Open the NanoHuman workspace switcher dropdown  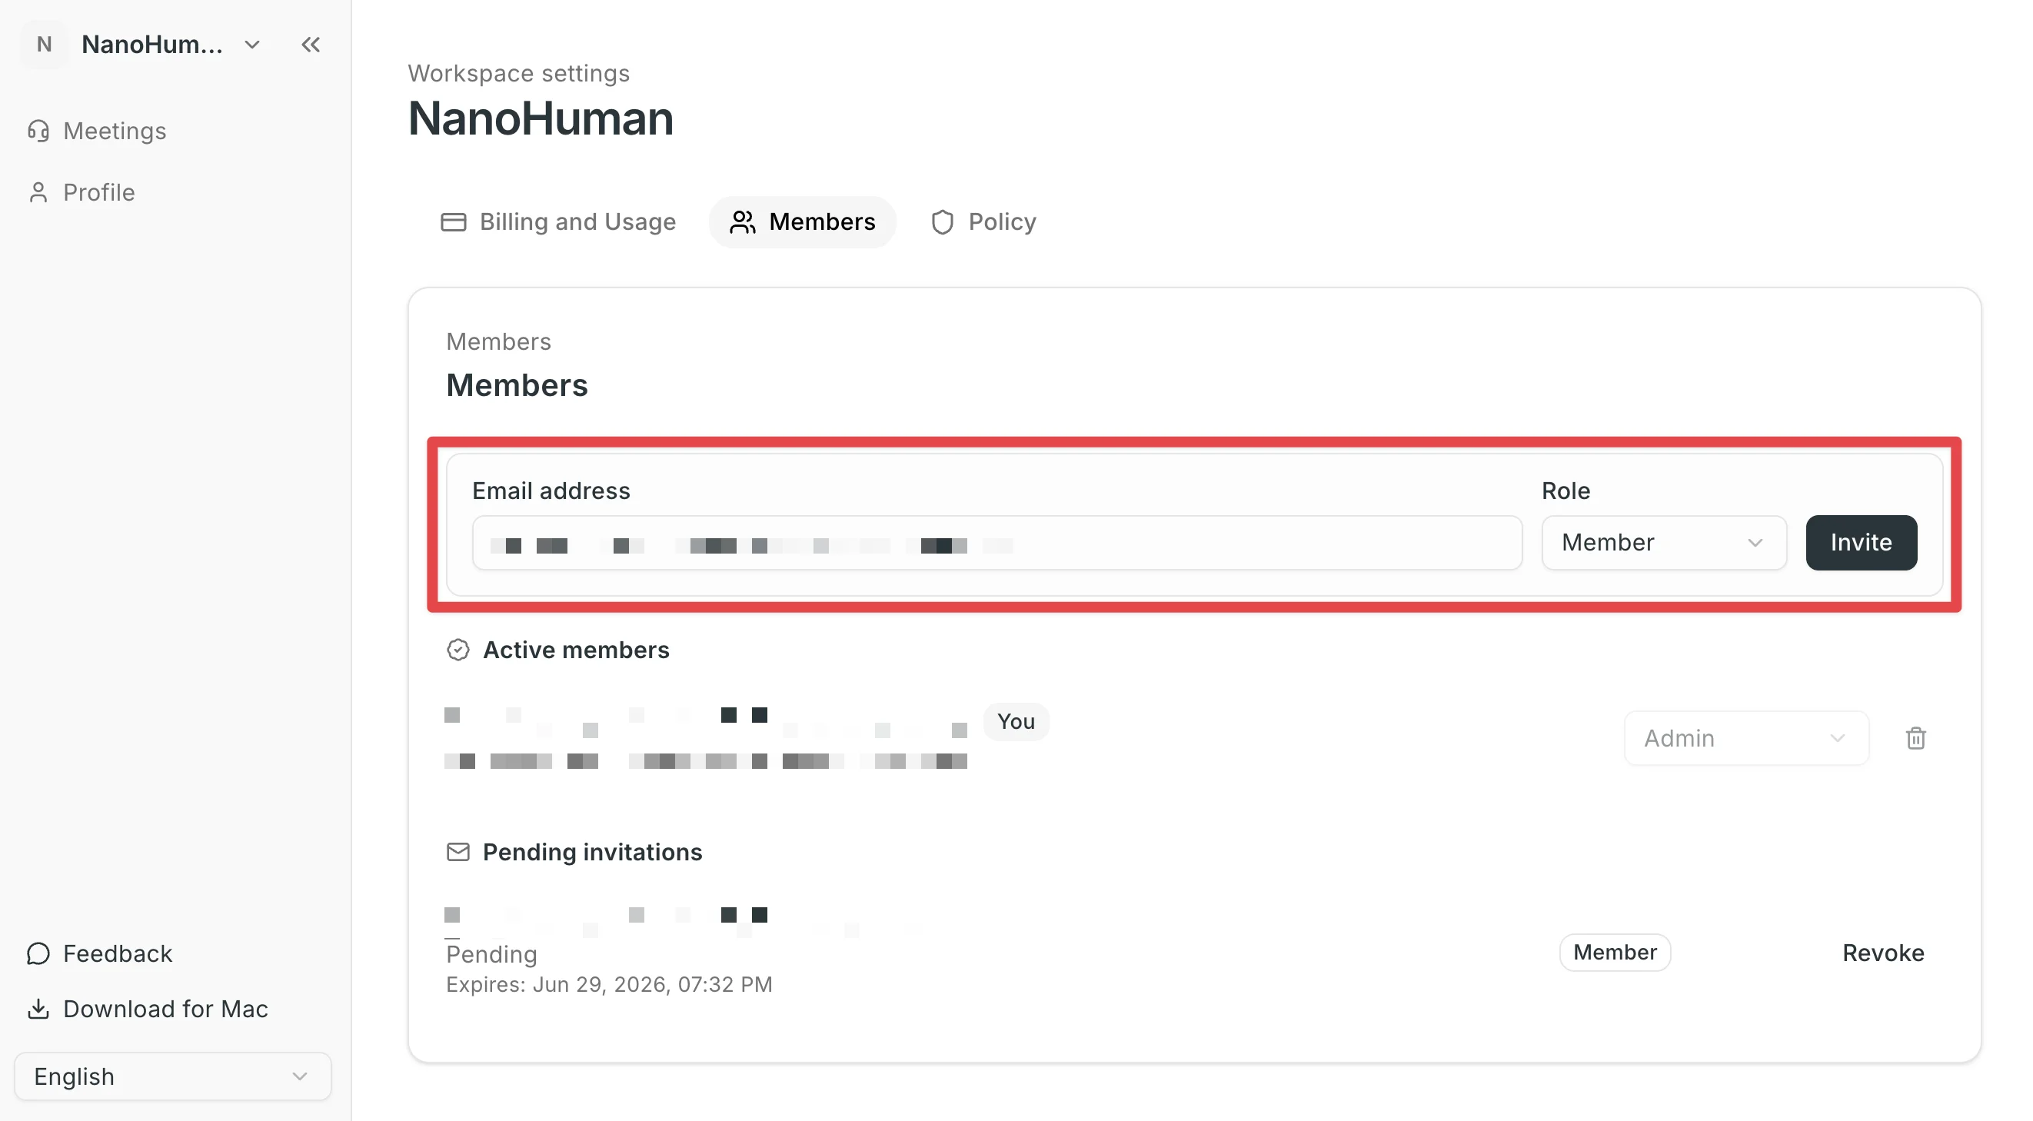coord(171,45)
